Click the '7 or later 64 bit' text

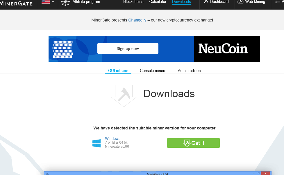pos(116,142)
